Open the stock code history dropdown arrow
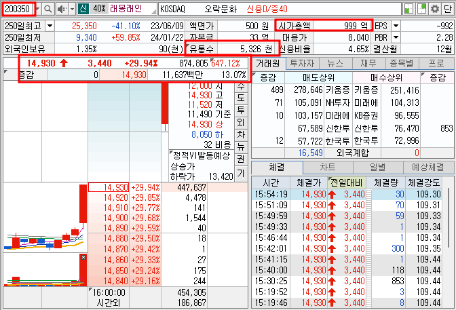456x310 pixels. tap(38, 9)
